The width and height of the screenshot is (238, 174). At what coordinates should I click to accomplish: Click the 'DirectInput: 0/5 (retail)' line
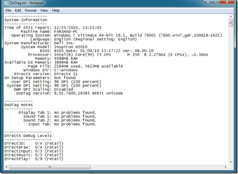coord(34,151)
